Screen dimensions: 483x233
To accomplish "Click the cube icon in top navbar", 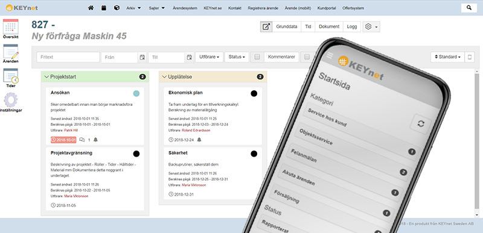I will point(117,8).
